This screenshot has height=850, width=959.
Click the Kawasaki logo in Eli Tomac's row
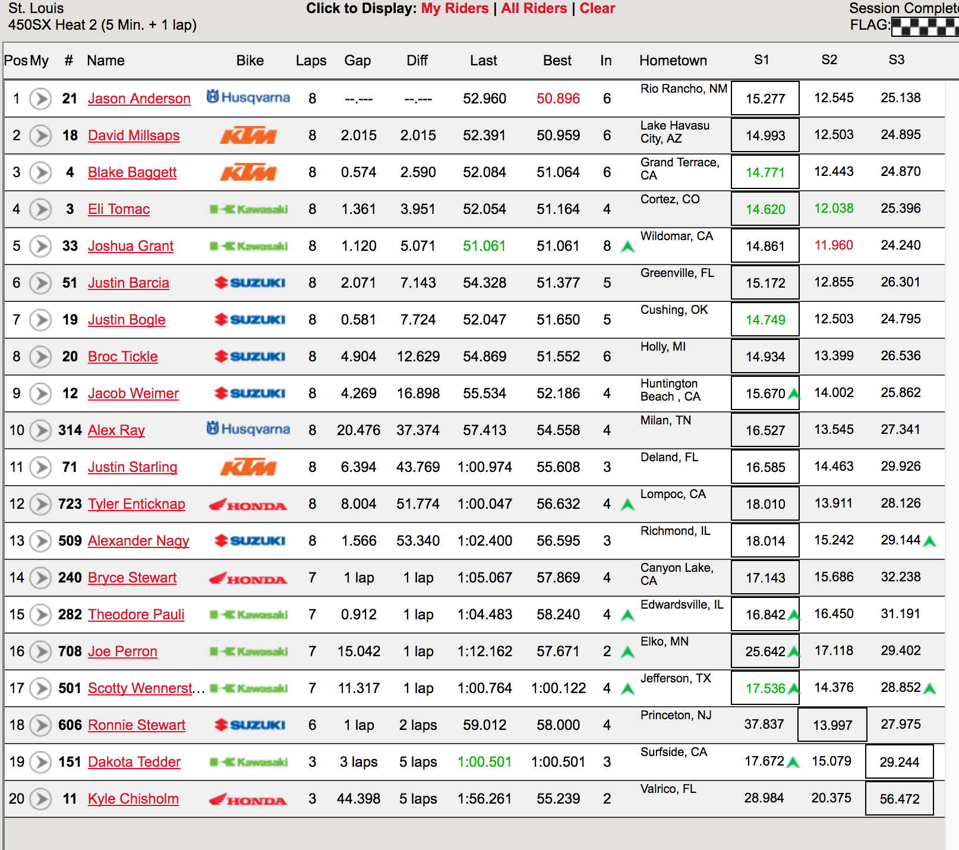click(249, 209)
